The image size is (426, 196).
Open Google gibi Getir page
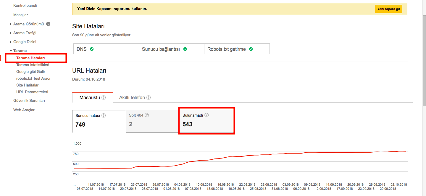pos(31,71)
